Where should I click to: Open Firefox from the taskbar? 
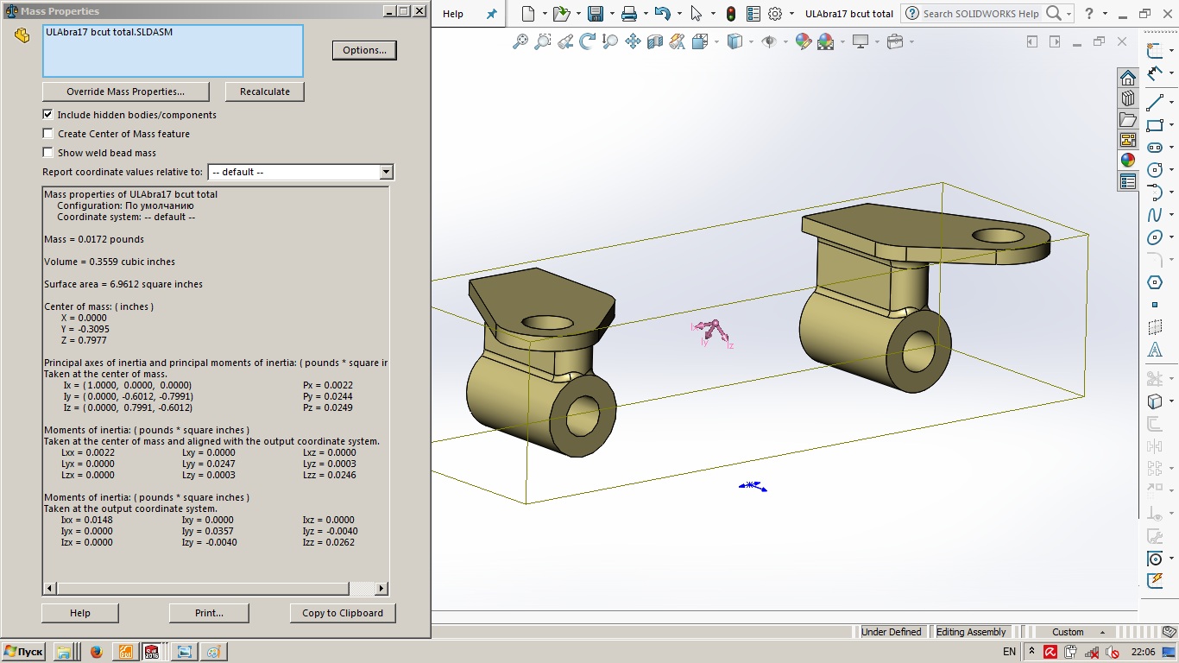point(96,652)
